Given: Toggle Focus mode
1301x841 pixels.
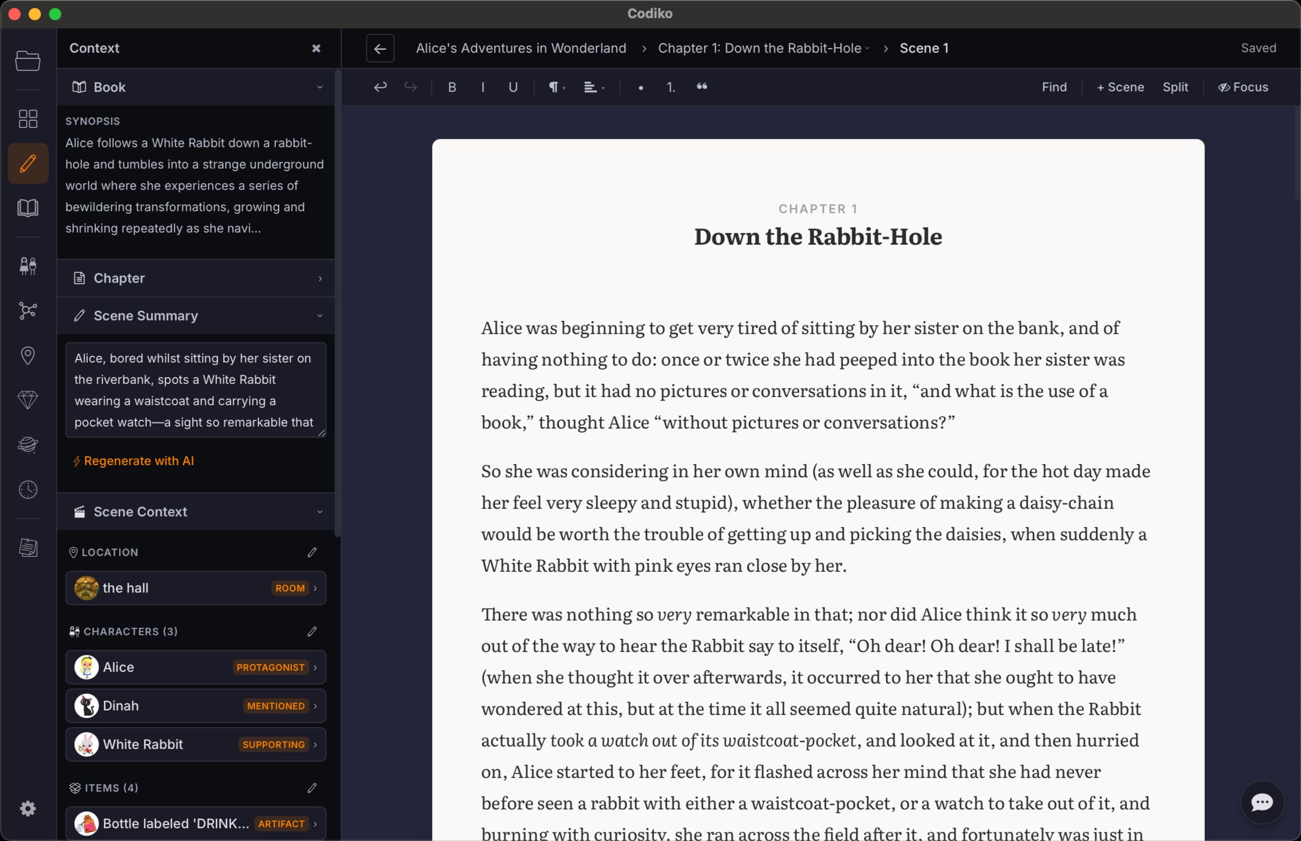Looking at the screenshot, I should [x=1244, y=87].
